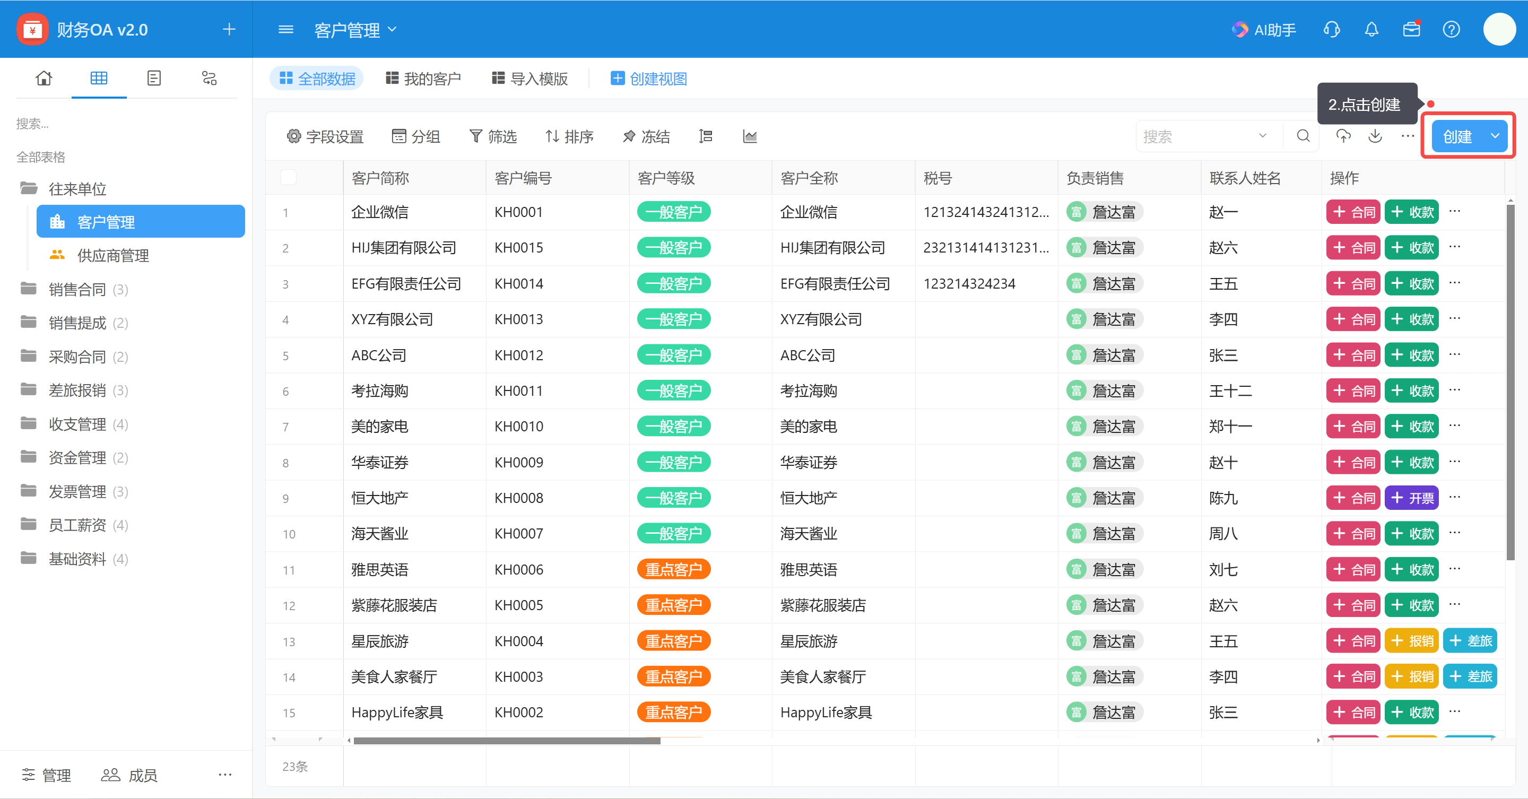Open 字段设置 field settings
Image resolution: width=1528 pixels, height=799 pixels.
pos(325,136)
